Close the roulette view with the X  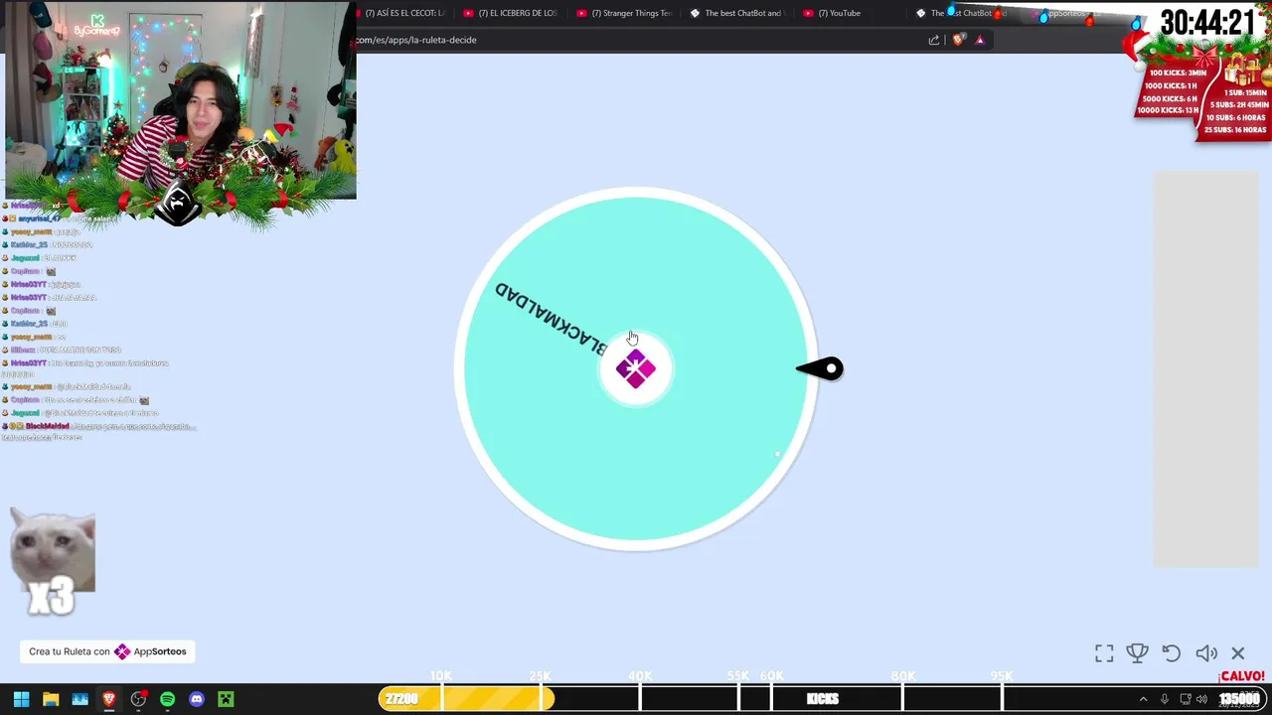coord(1238,653)
